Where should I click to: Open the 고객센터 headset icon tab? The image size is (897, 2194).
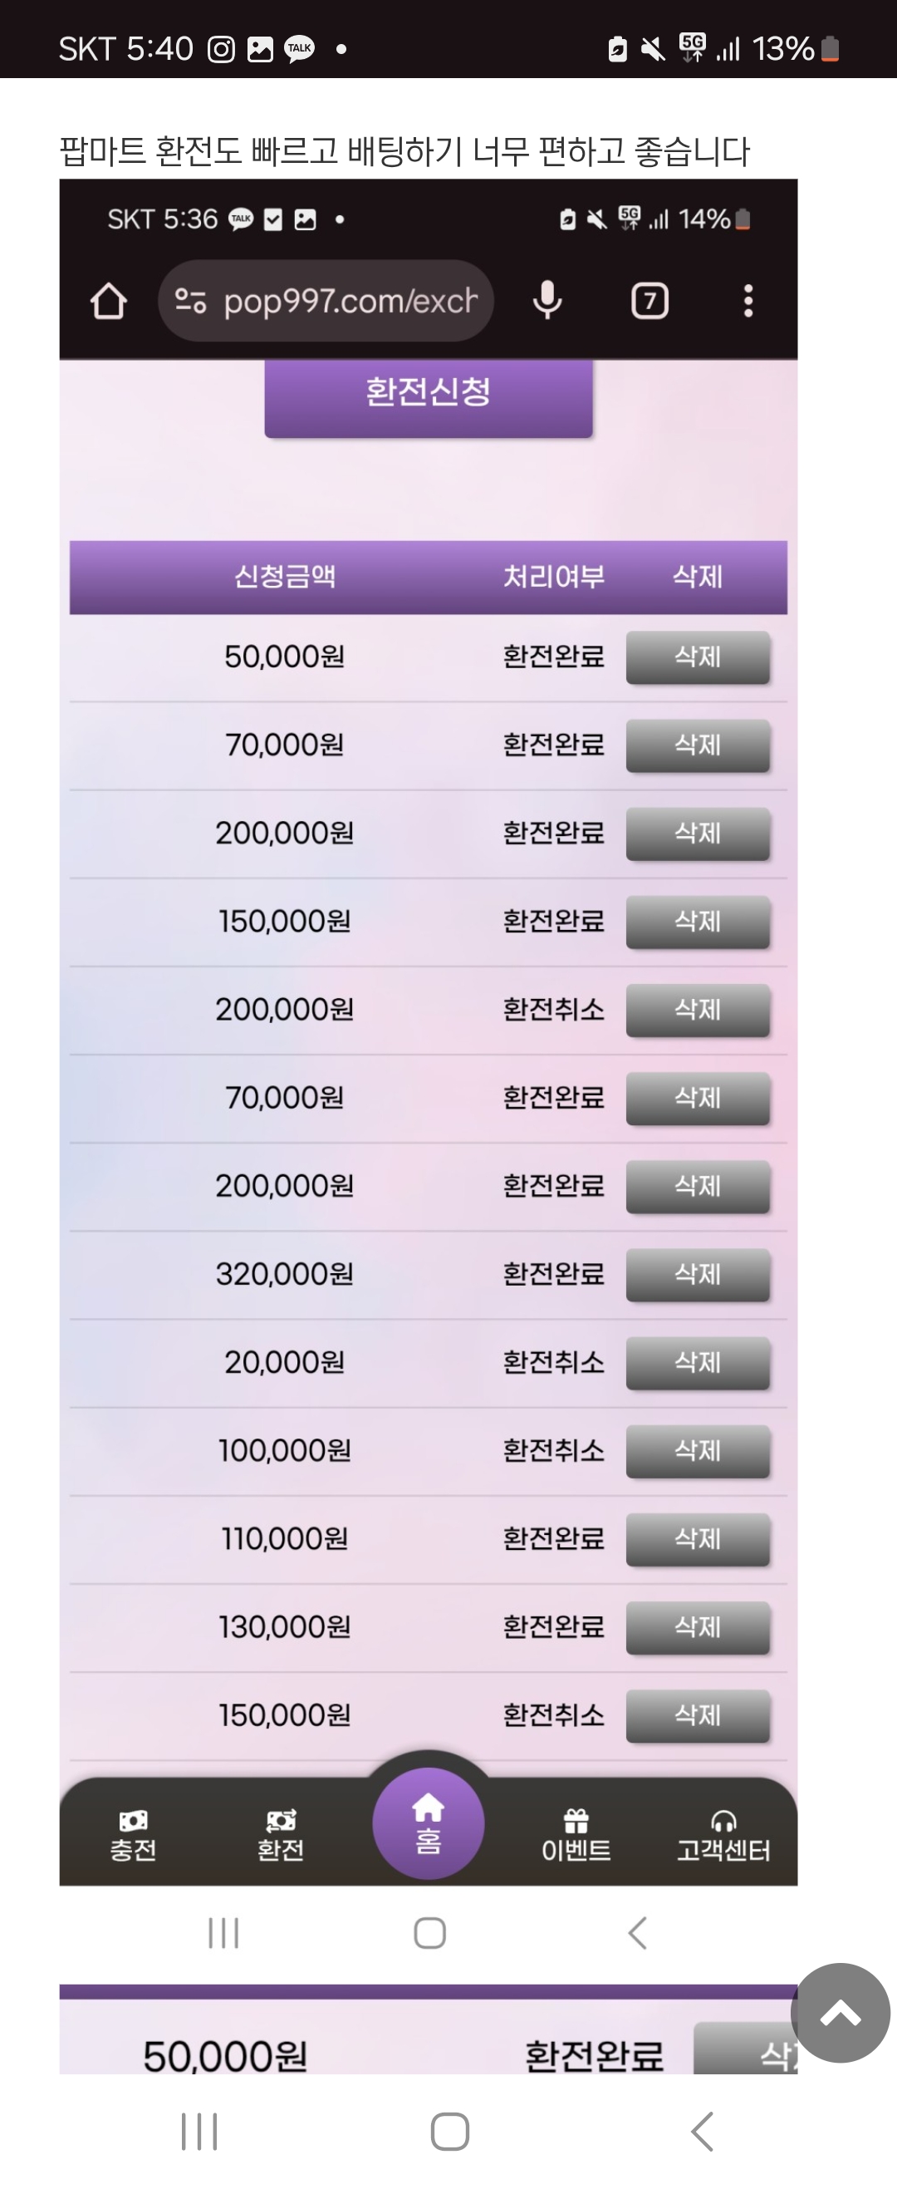coord(723,1836)
